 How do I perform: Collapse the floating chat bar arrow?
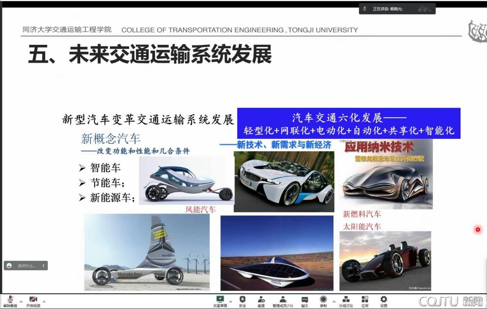pyautogui.click(x=44, y=265)
